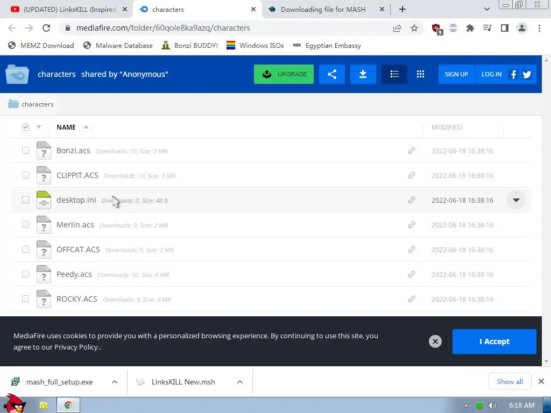Reload the MediaFire page
Screen dimensions: 551x413
46,28
